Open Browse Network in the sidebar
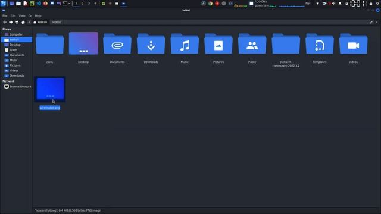The height and width of the screenshot is (214, 381). tap(17, 87)
